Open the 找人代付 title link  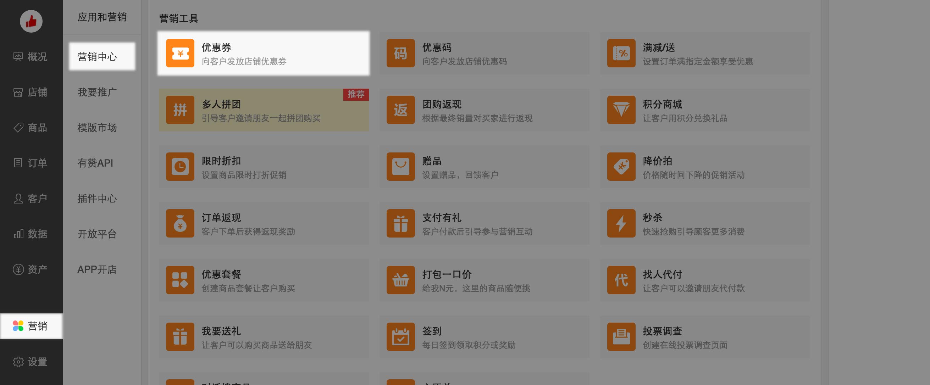(663, 274)
